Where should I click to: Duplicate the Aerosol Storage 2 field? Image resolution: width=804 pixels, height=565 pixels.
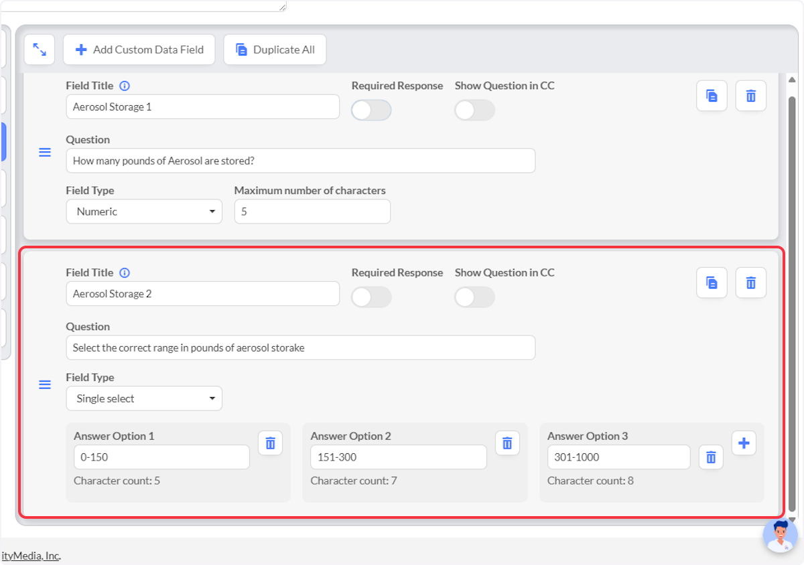[712, 282]
